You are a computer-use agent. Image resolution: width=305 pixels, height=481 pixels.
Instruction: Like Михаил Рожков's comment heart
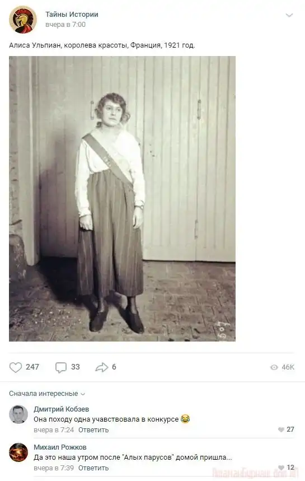click(x=281, y=468)
